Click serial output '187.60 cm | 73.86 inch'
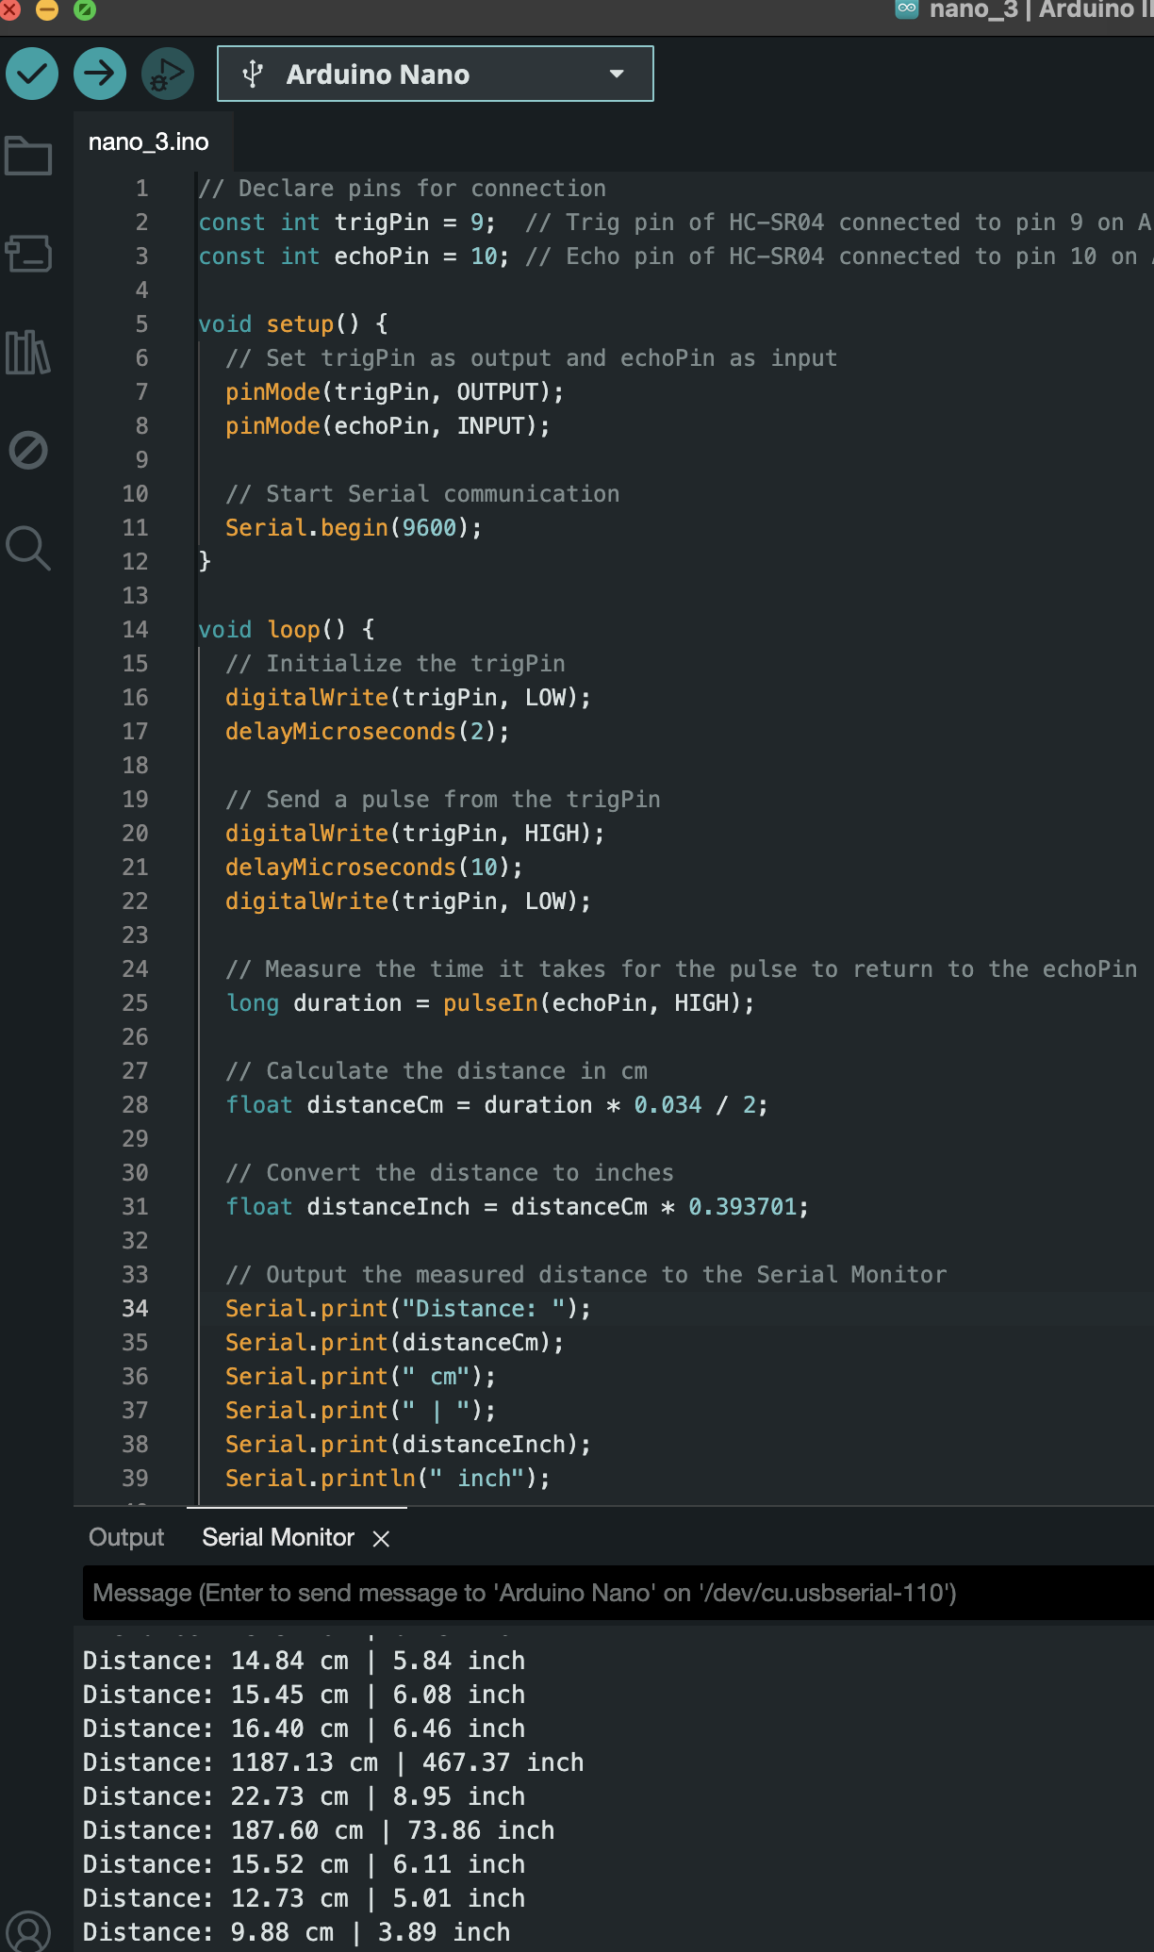1154x1952 pixels. point(393,1830)
